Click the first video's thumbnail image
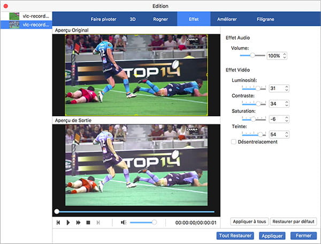This screenshot has height=244, width=321. coord(14,16)
